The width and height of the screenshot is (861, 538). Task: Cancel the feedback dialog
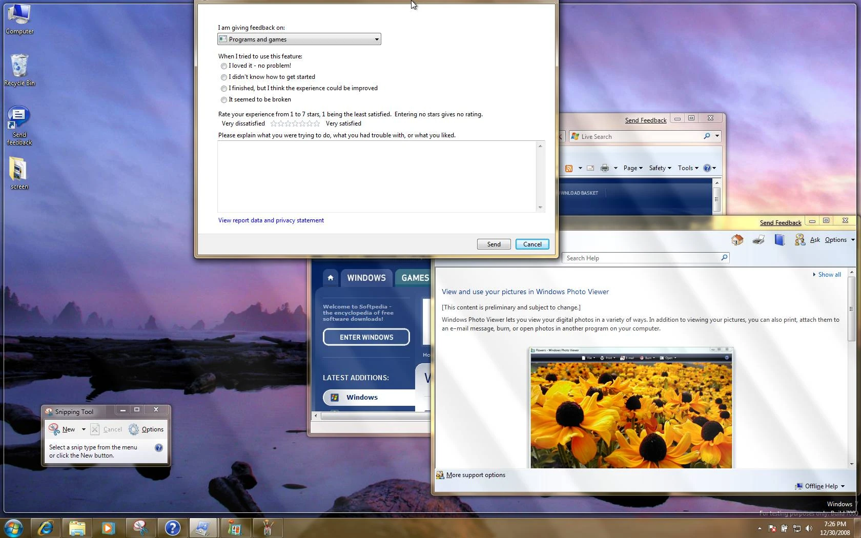point(532,244)
